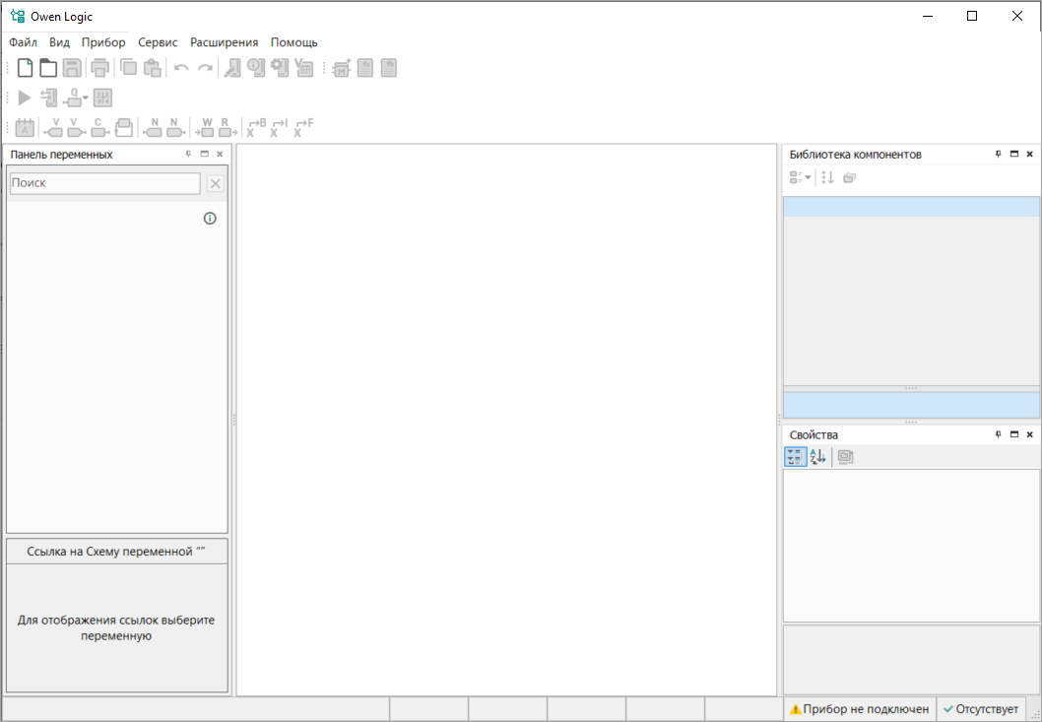Click the comment notepad A icon
The height and width of the screenshot is (722, 1042).
pyautogui.click(x=25, y=128)
